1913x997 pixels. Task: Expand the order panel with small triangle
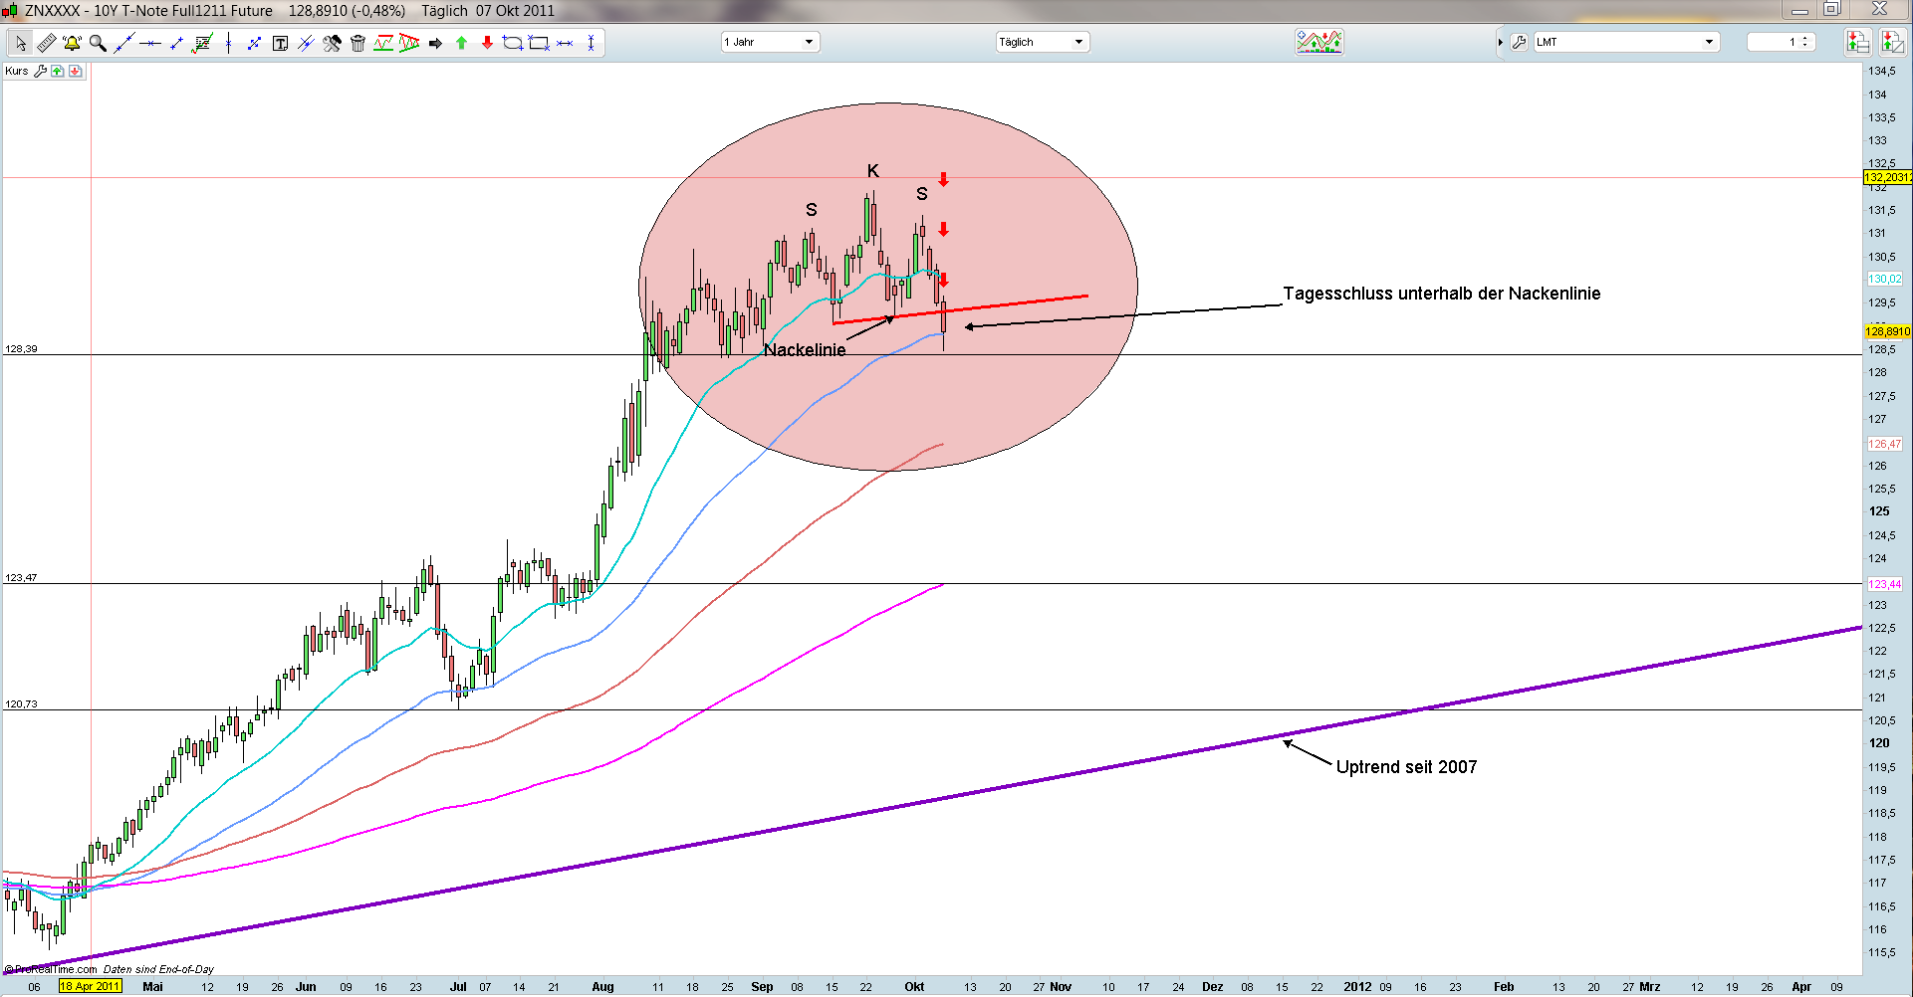coord(1500,42)
